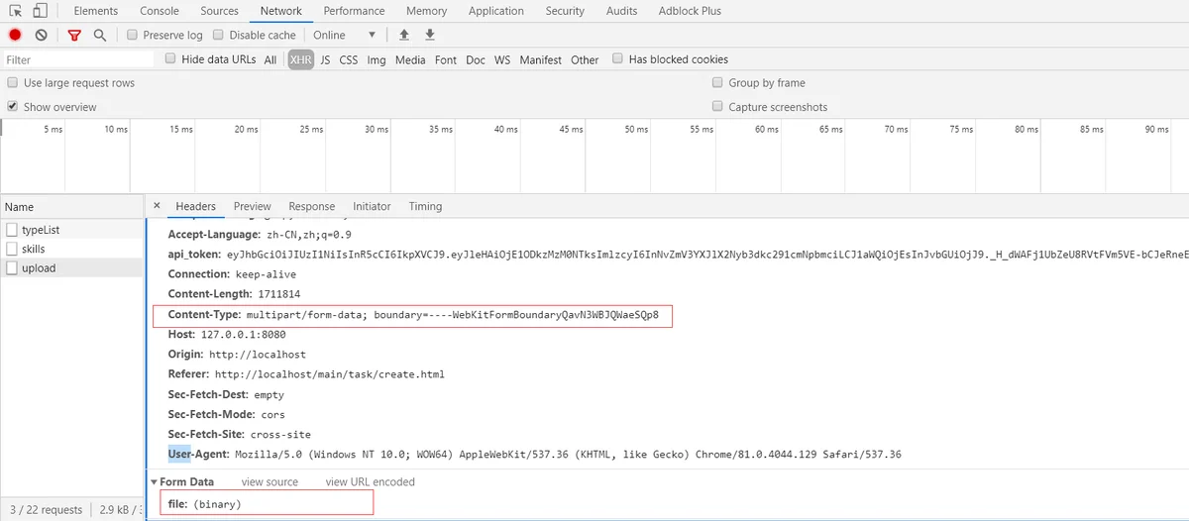Open the network search magnifier

pyautogui.click(x=100, y=35)
